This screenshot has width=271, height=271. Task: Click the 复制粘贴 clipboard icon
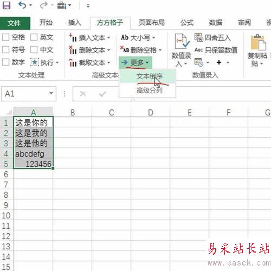point(258,42)
